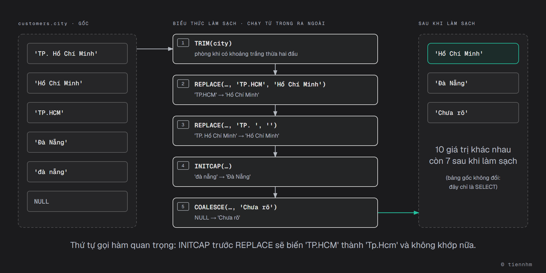Click the NULL value in source column
The width and height of the screenshot is (546, 273).
(77, 201)
